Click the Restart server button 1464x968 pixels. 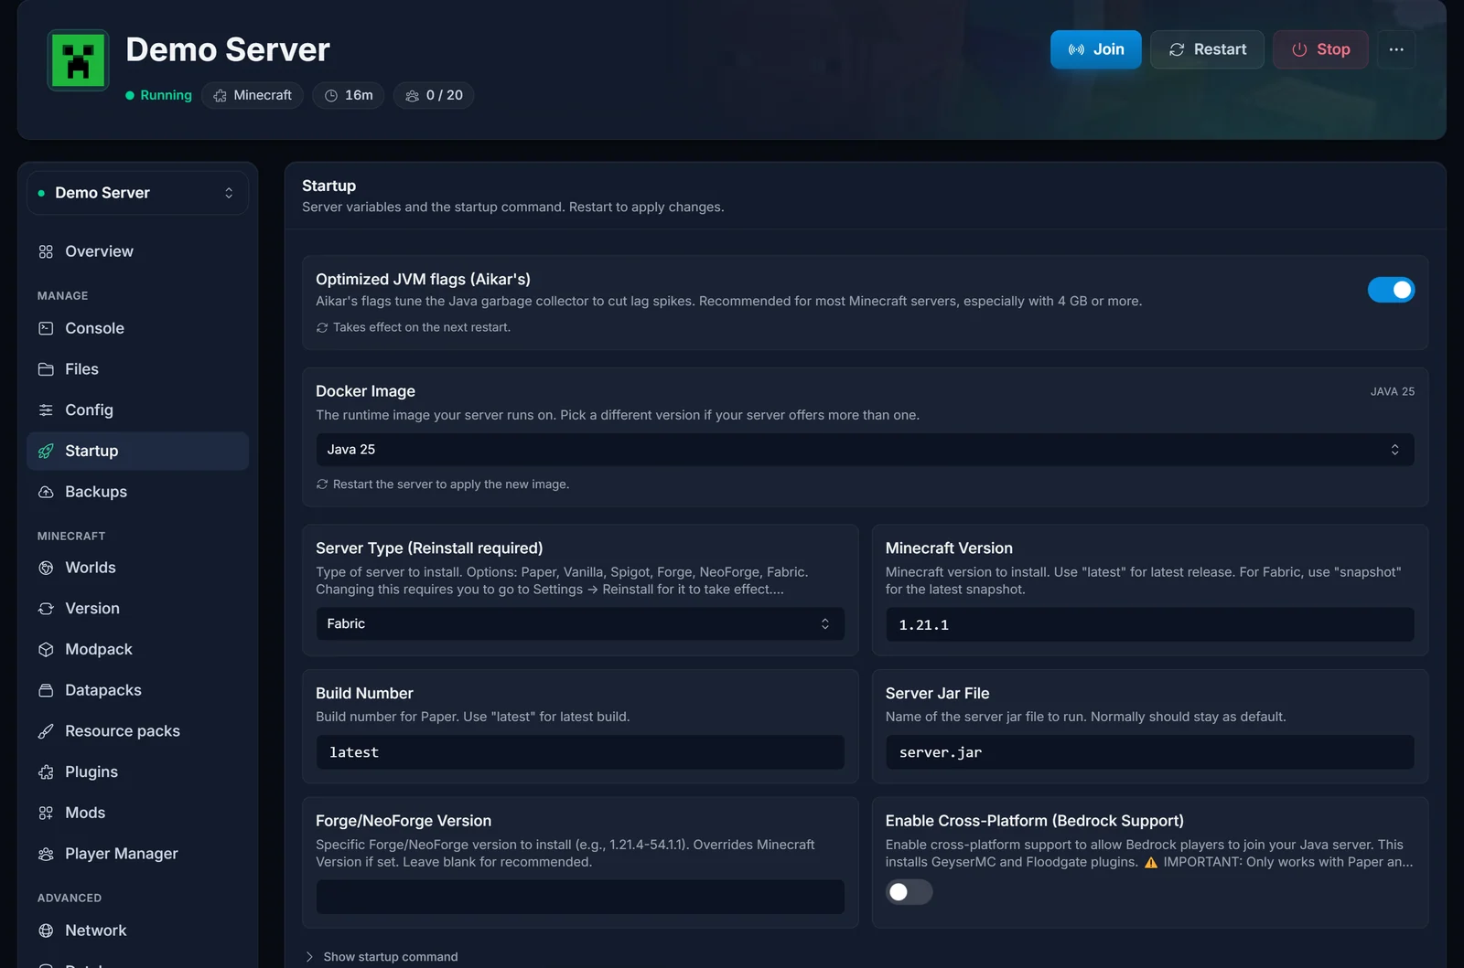tap(1207, 49)
